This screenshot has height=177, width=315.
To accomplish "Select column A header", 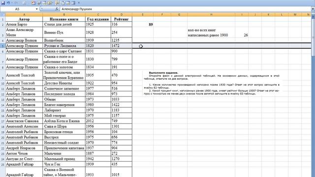I will tap(24, 14).
